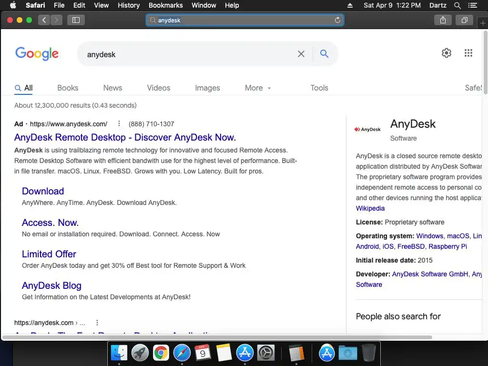Open the Google apps grid
The width and height of the screenshot is (488, 366).
pos(468,53)
